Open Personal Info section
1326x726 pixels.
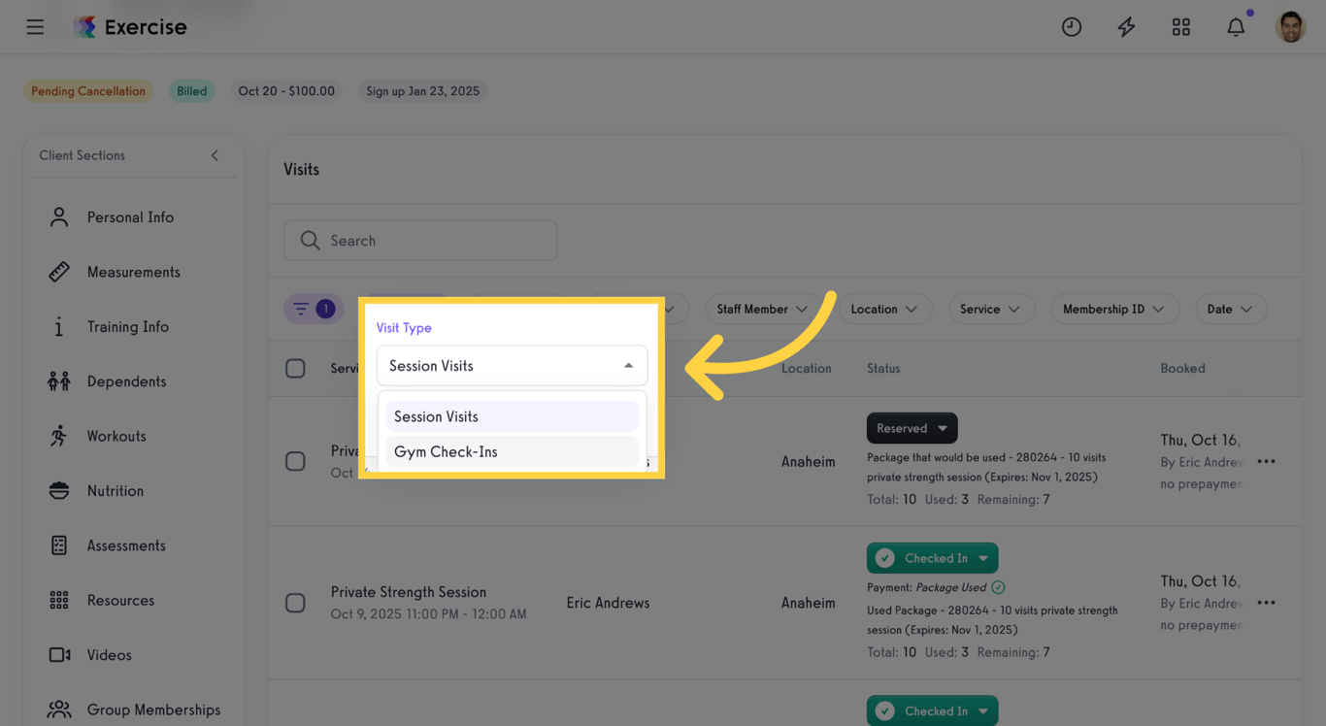(x=130, y=217)
